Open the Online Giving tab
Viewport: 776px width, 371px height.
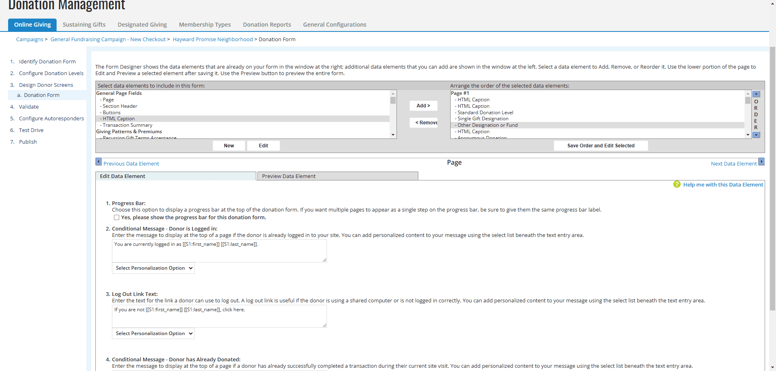(x=32, y=25)
